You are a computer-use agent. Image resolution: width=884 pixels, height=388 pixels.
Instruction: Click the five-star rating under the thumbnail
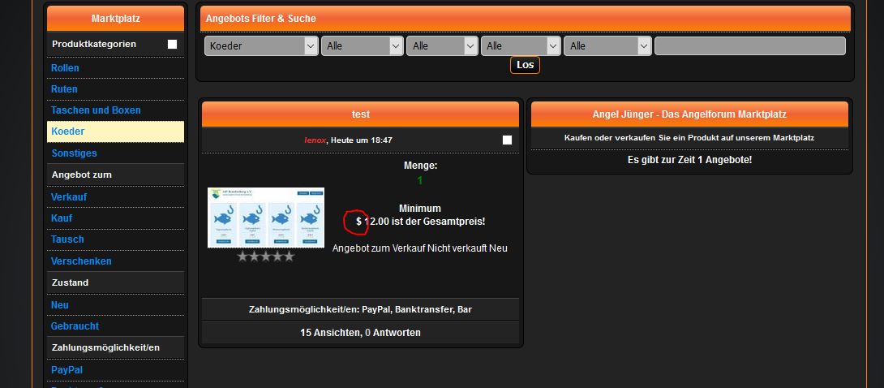click(x=265, y=257)
